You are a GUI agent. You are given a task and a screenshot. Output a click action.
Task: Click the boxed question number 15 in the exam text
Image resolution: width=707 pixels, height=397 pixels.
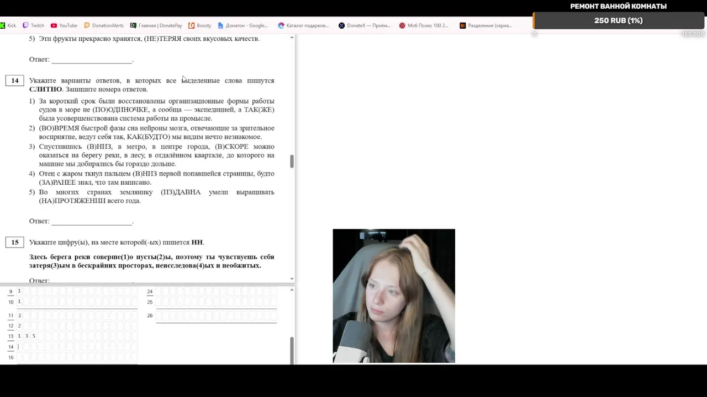point(14,242)
